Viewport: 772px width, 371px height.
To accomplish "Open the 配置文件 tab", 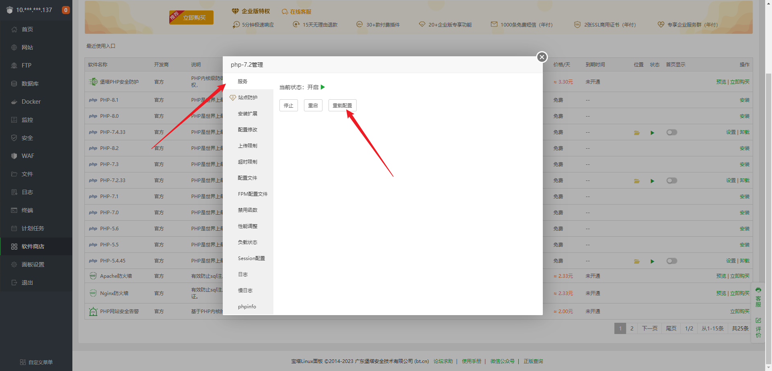I will pos(248,178).
